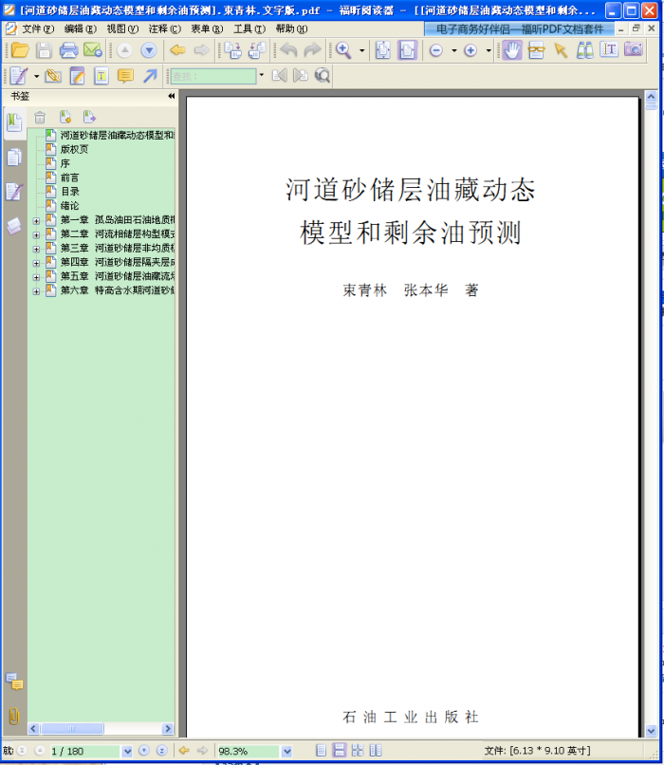Expand the 第四章 bookmark
The image size is (664, 765).
click(x=36, y=264)
